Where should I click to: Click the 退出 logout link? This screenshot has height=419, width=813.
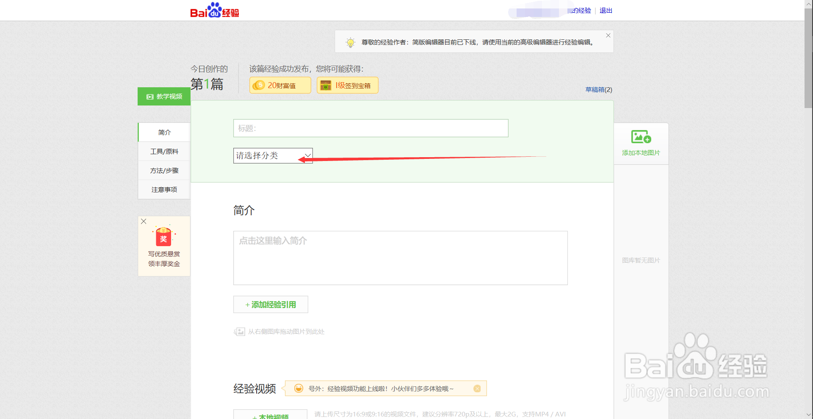coord(605,10)
